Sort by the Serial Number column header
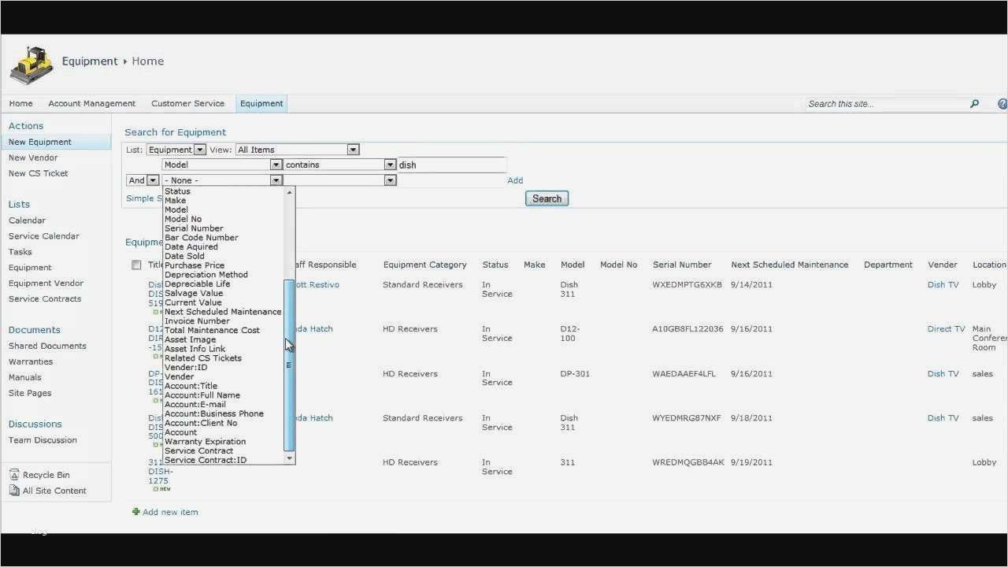Image resolution: width=1008 pixels, height=567 pixels. click(x=682, y=265)
